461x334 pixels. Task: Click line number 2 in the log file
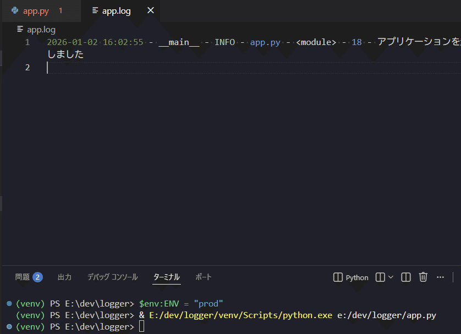point(28,67)
